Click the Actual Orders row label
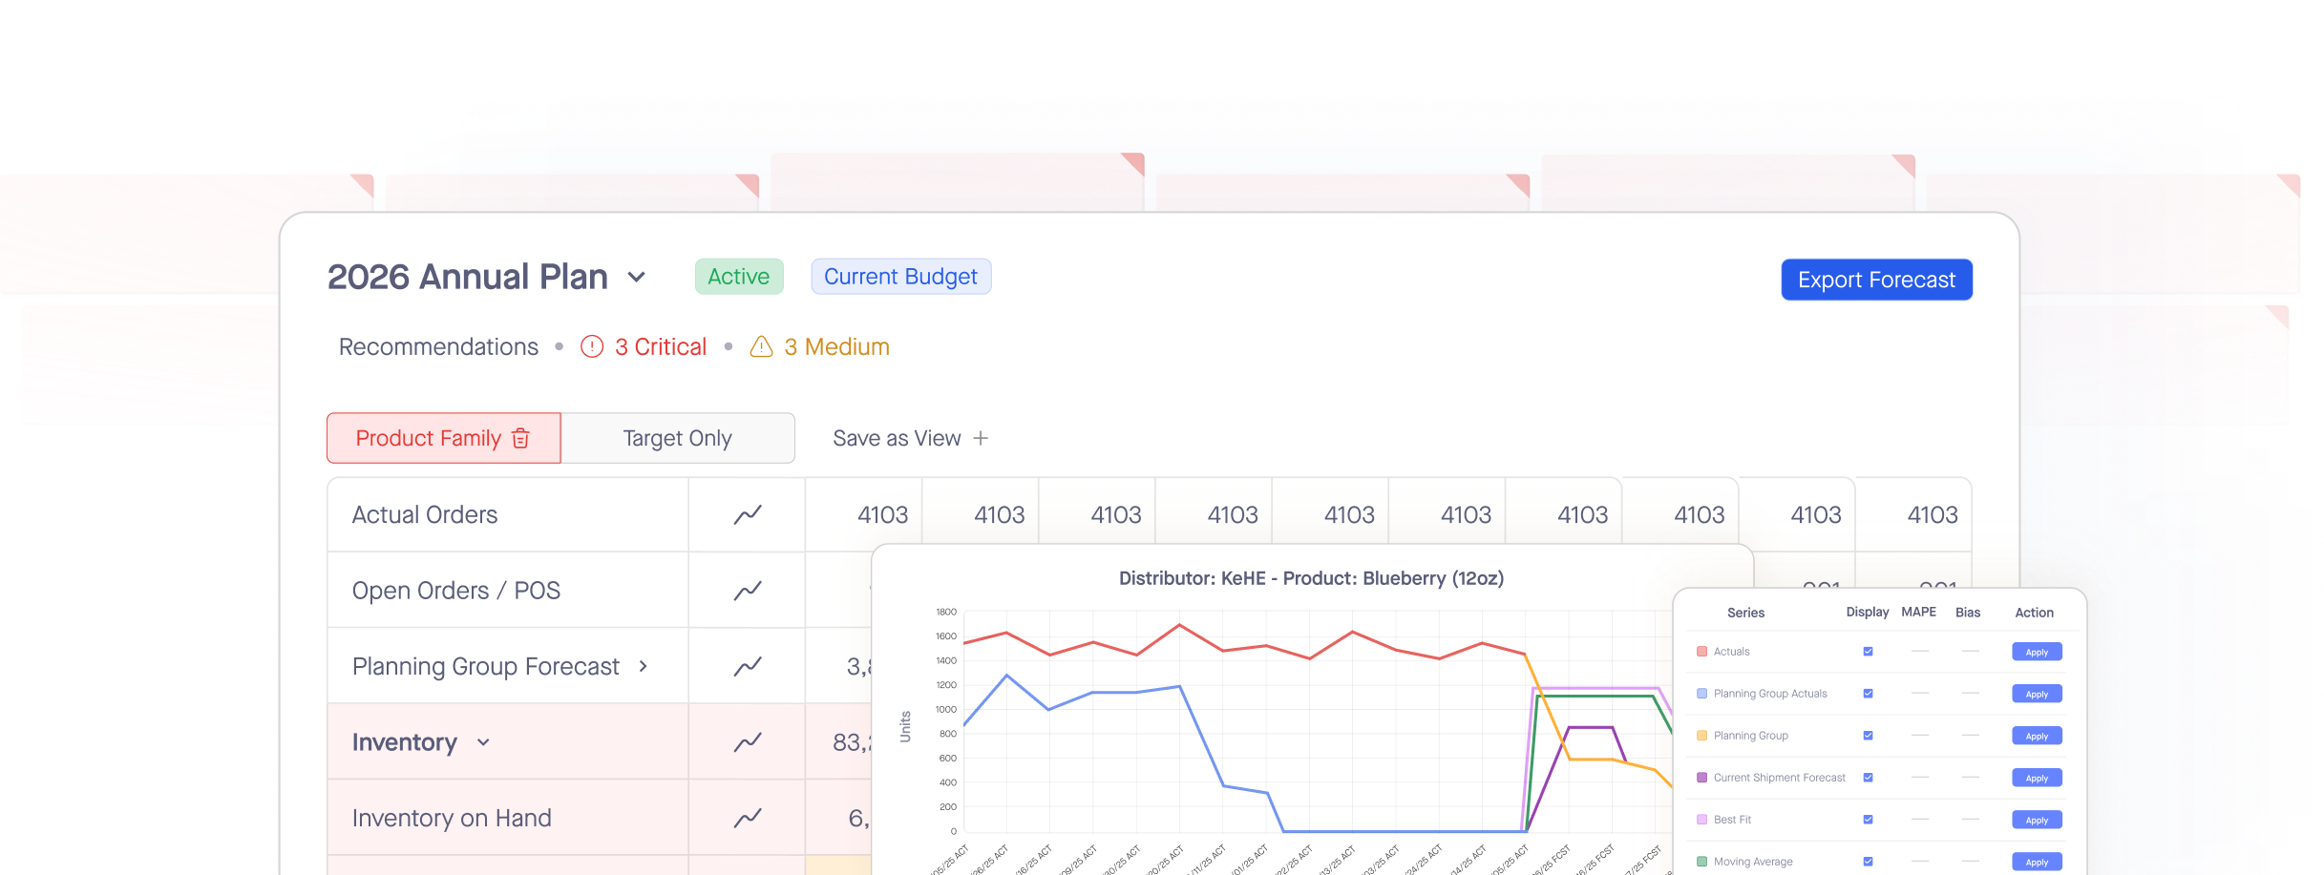 (x=425, y=515)
